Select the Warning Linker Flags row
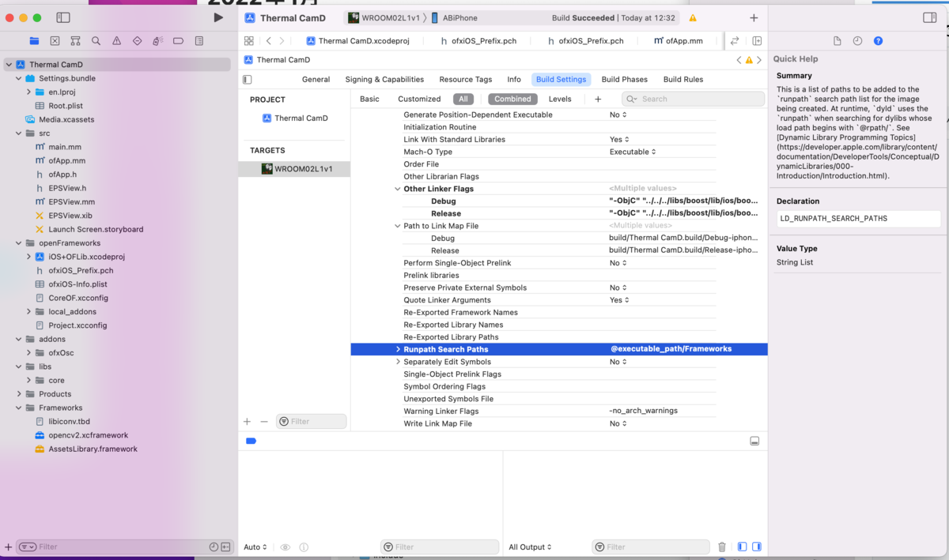 pos(559,411)
